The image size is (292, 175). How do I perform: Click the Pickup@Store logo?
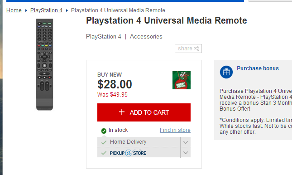coord(128,153)
